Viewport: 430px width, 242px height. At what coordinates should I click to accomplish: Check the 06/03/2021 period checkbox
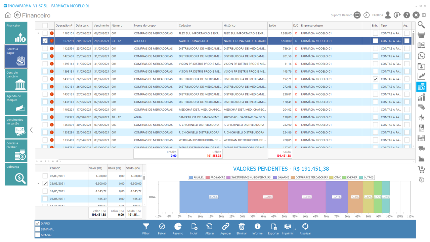tap(45, 176)
